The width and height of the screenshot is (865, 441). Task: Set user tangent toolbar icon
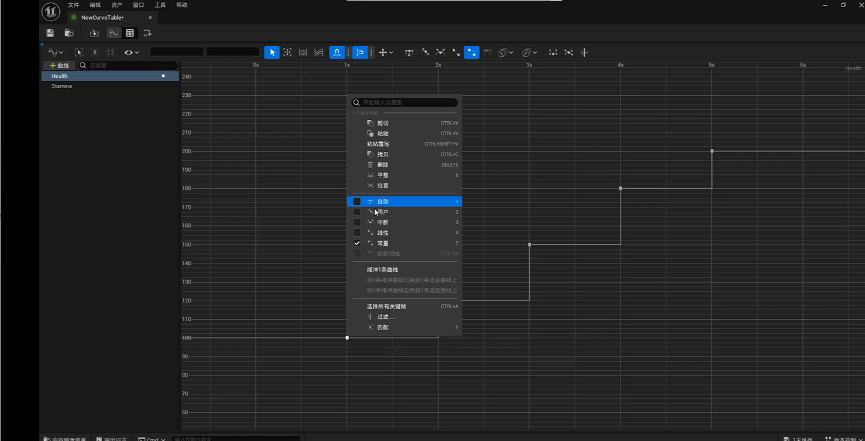coord(425,52)
